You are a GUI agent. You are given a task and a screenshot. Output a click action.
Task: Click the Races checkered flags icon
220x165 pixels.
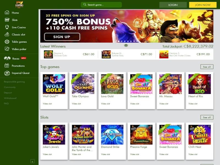tap(7, 58)
